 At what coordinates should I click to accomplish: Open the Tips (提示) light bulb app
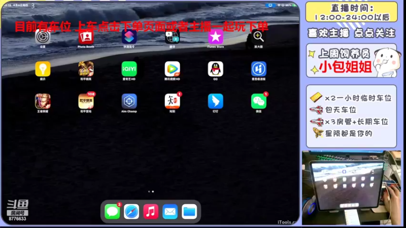pyautogui.click(x=43, y=69)
